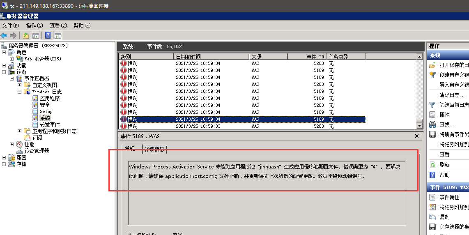Open the 帮助(H) menu
Viewport: 469px width, 235px height.
click(82, 25)
